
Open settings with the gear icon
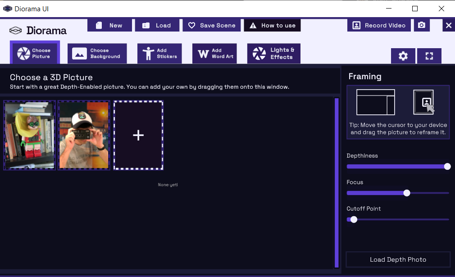coord(403,56)
